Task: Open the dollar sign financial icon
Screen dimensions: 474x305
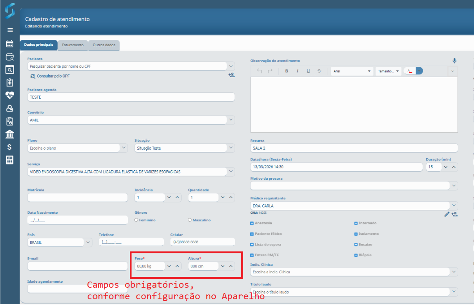Action: click(x=10, y=147)
